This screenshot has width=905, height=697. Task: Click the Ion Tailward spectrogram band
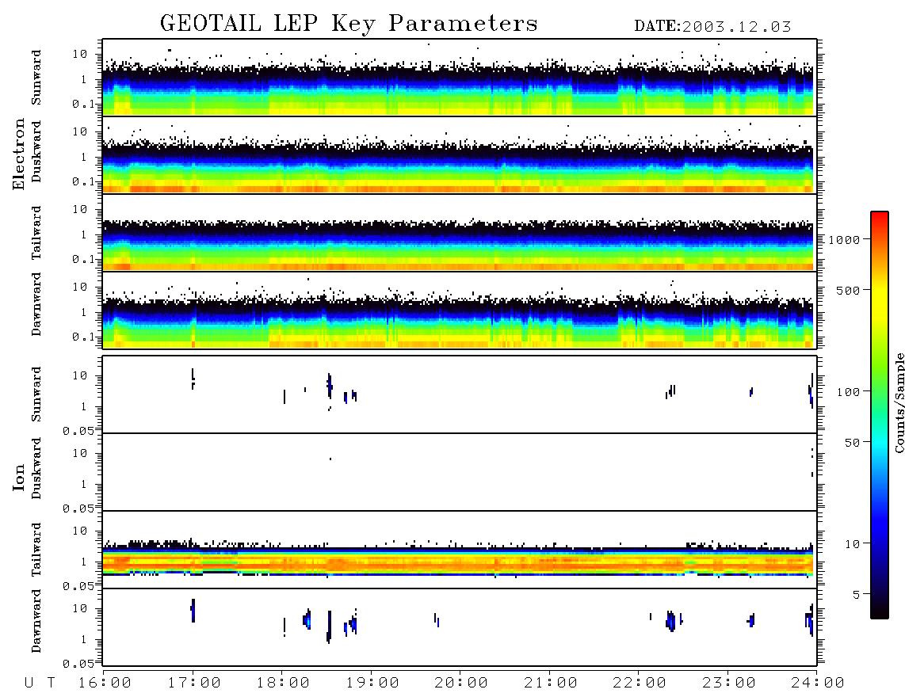pos(458,562)
